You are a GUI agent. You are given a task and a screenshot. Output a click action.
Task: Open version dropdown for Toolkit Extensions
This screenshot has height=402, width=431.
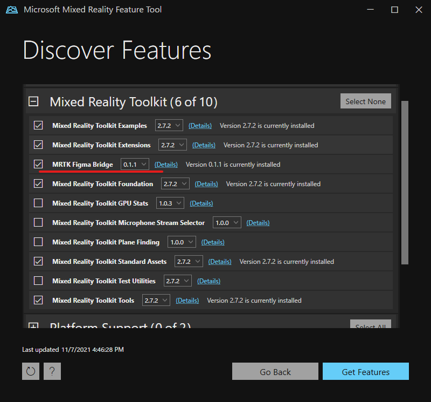172,145
